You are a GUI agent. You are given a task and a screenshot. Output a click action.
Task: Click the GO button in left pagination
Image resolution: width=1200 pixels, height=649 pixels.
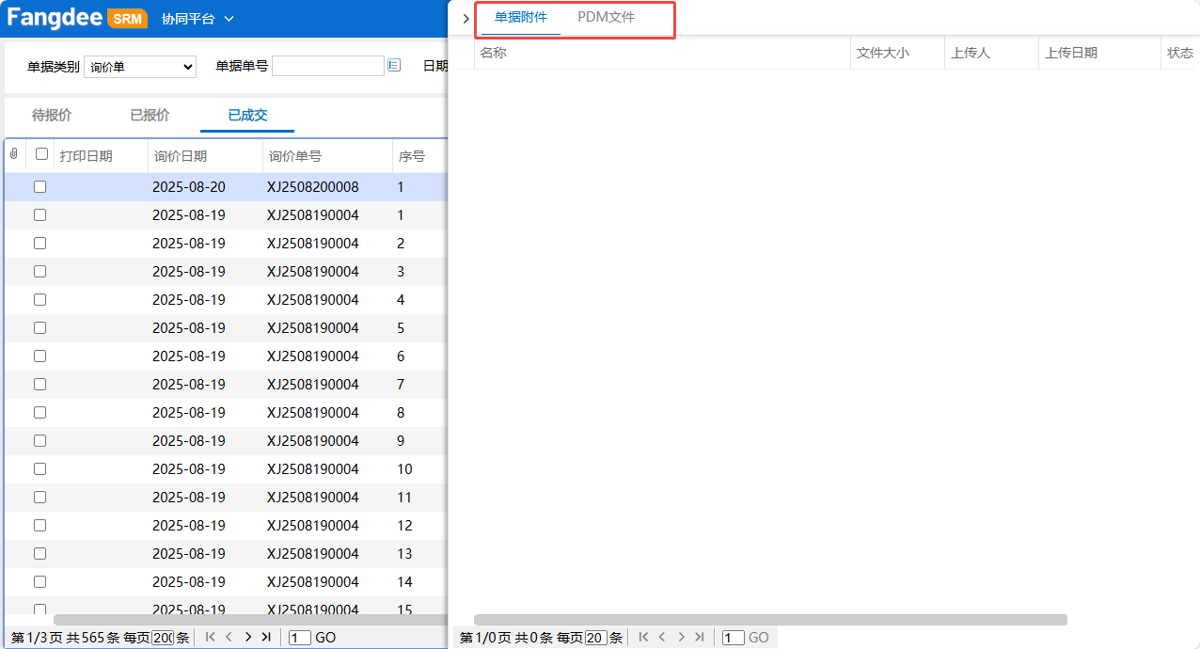(325, 637)
